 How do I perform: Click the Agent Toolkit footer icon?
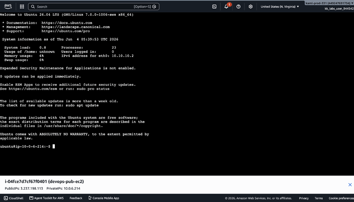point(31,198)
